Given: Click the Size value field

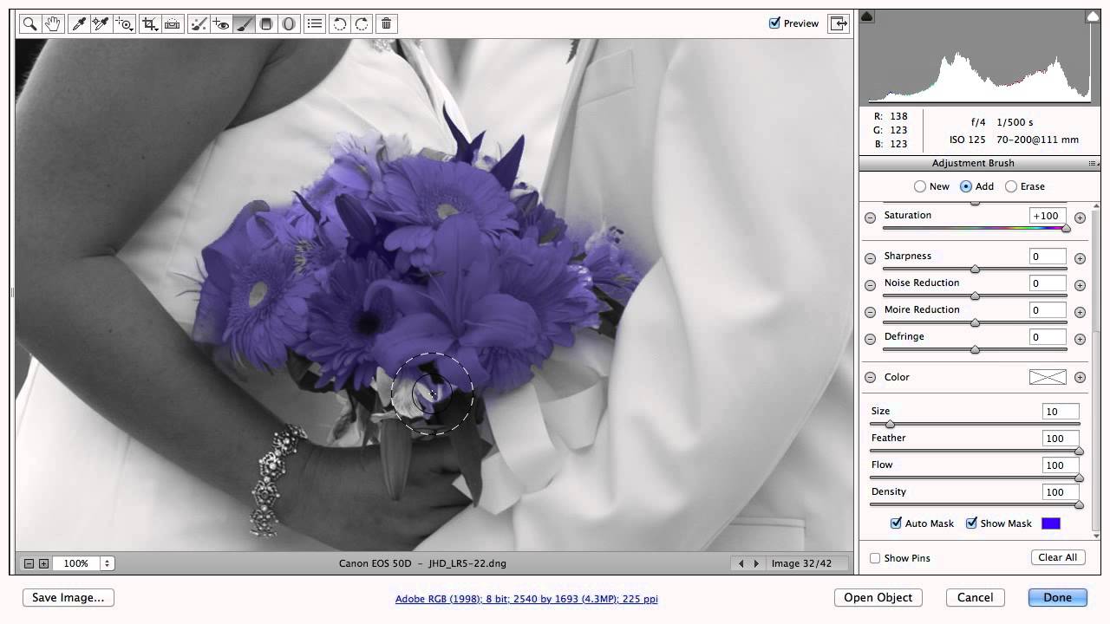Looking at the screenshot, I should tap(1061, 412).
